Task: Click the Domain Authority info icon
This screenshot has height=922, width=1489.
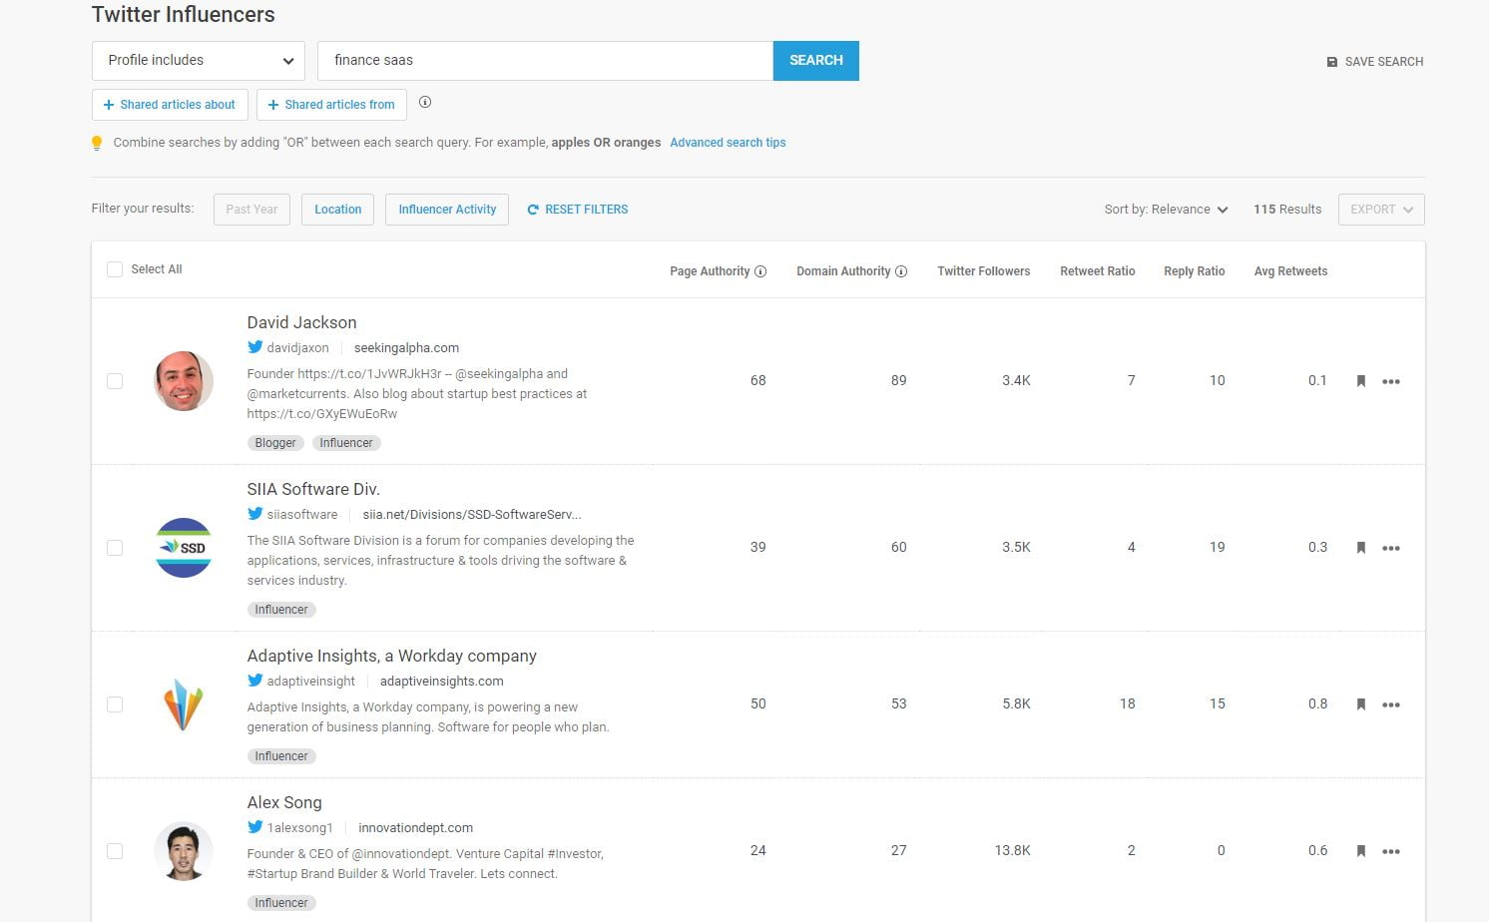Action: click(901, 271)
